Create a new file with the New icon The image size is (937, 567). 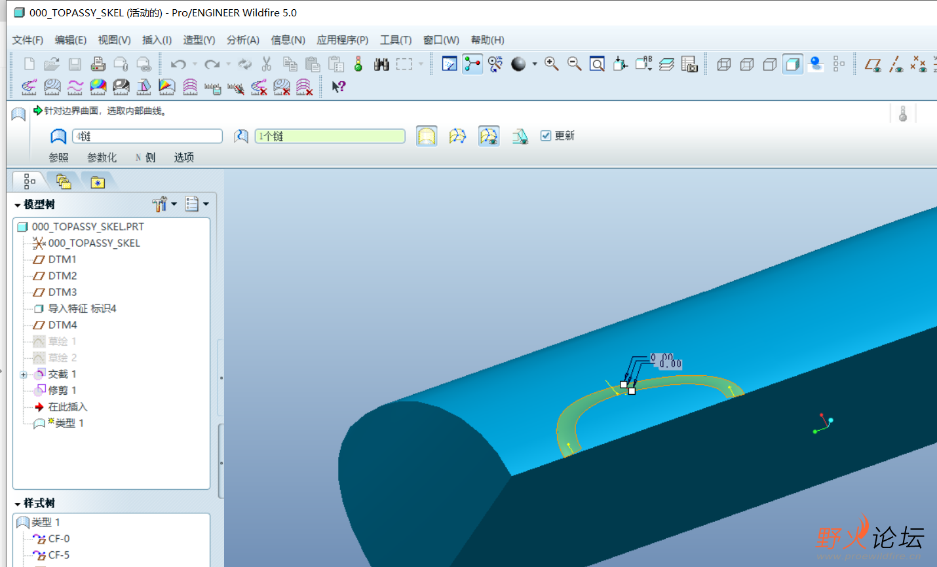pos(29,64)
